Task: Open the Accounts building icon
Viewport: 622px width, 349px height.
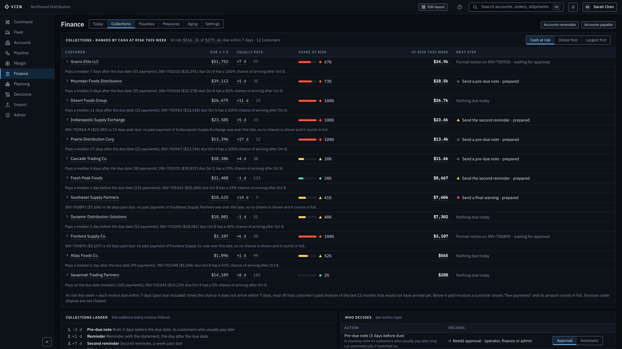Action: 7,43
